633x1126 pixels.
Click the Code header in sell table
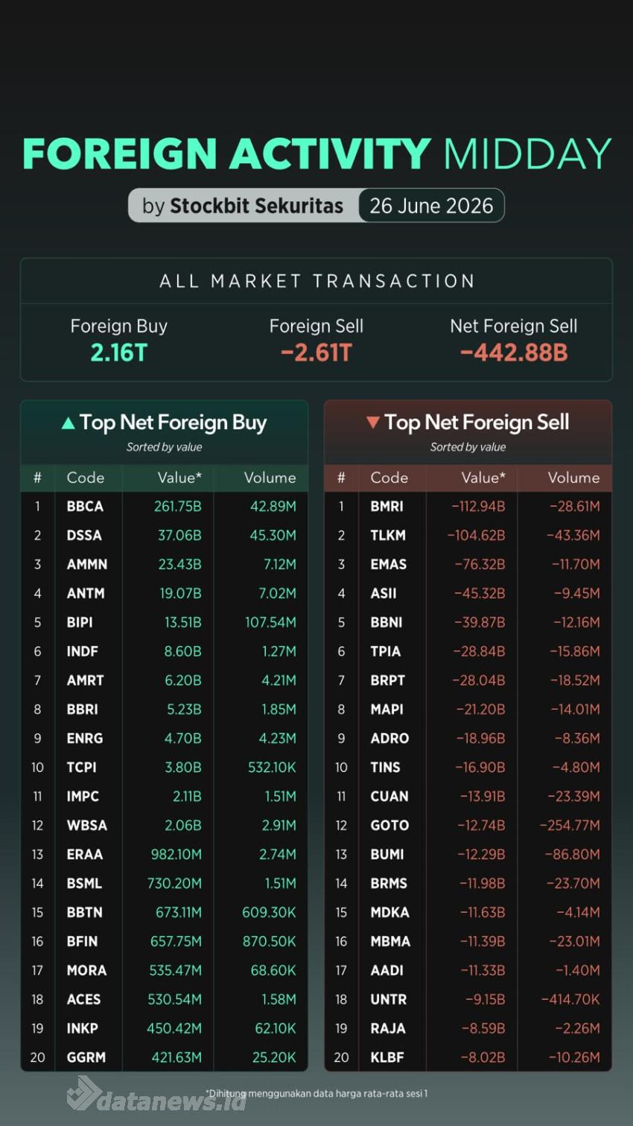coord(389,478)
